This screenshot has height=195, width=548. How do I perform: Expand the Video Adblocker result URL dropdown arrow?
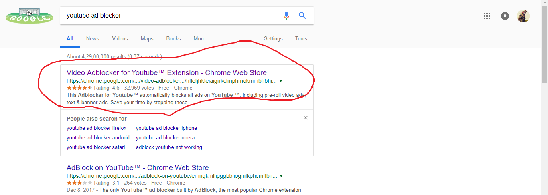point(281,81)
